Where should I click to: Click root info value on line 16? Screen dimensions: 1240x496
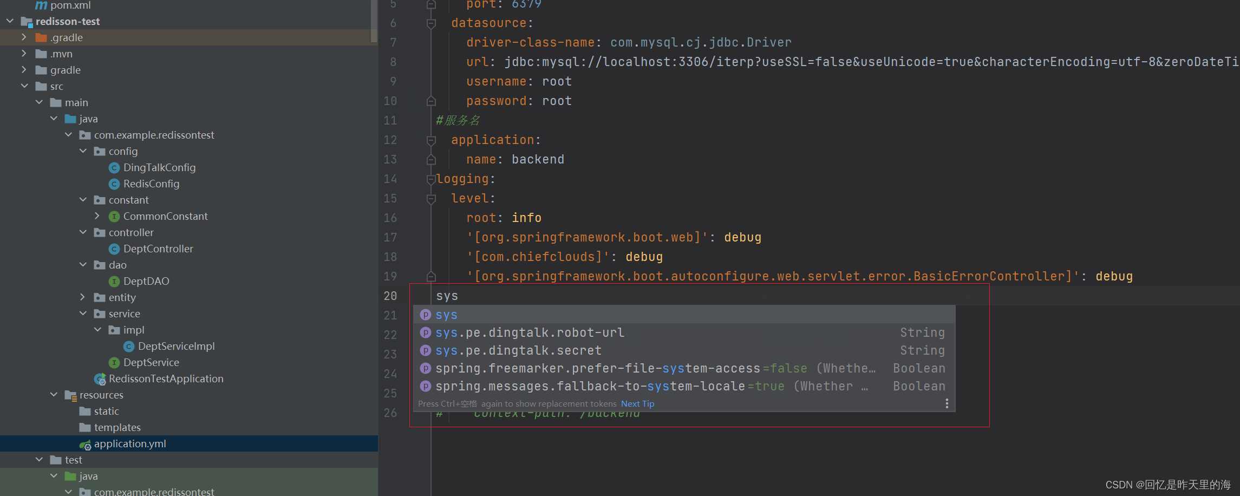tap(526, 218)
